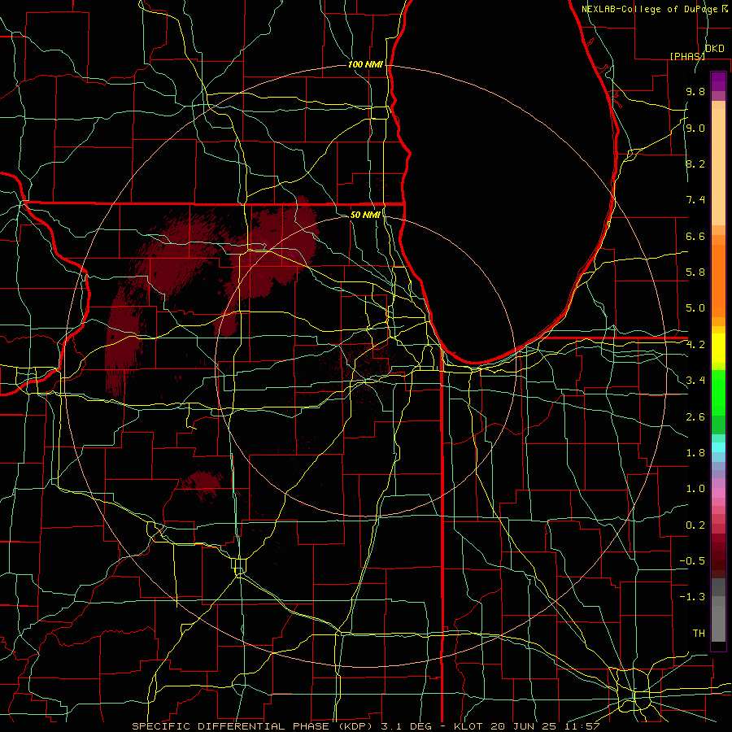Click the DKD label above the legend

pyautogui.click(x=714, y=49)
